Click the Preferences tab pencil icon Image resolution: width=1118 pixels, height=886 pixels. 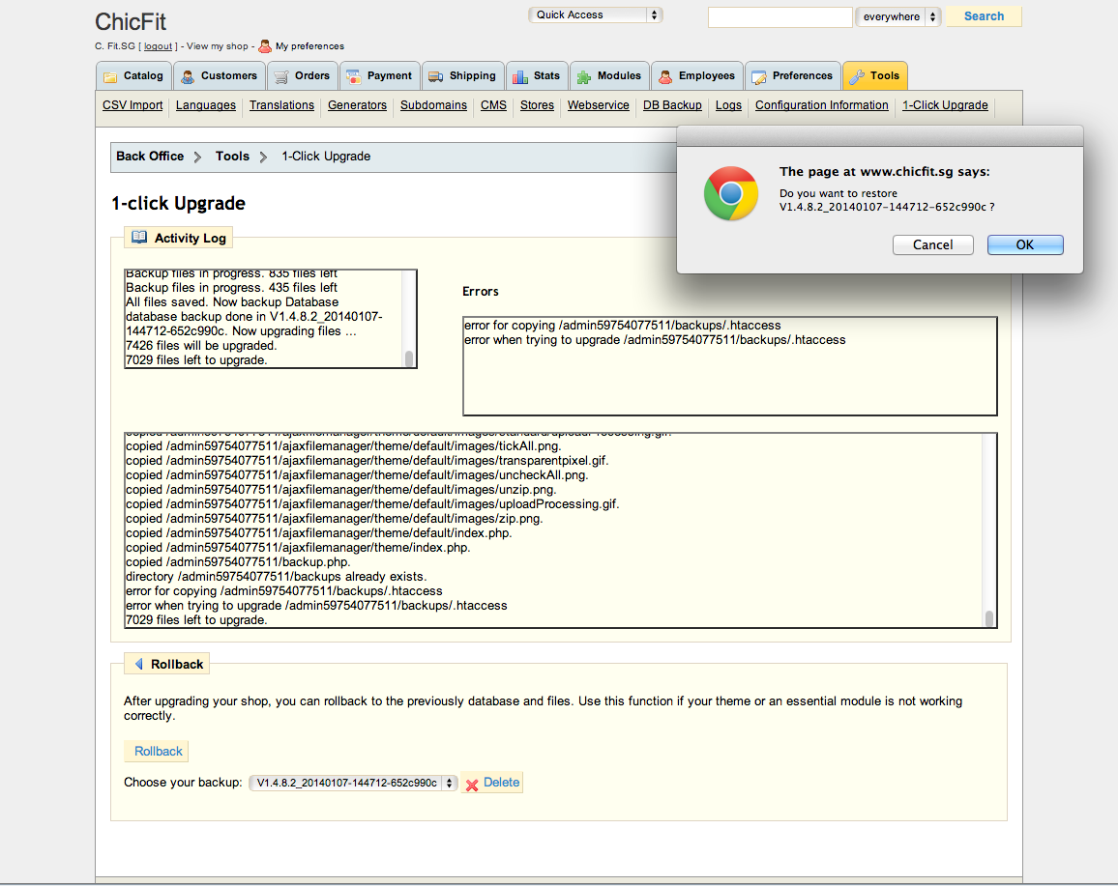[x=759, y=77]
